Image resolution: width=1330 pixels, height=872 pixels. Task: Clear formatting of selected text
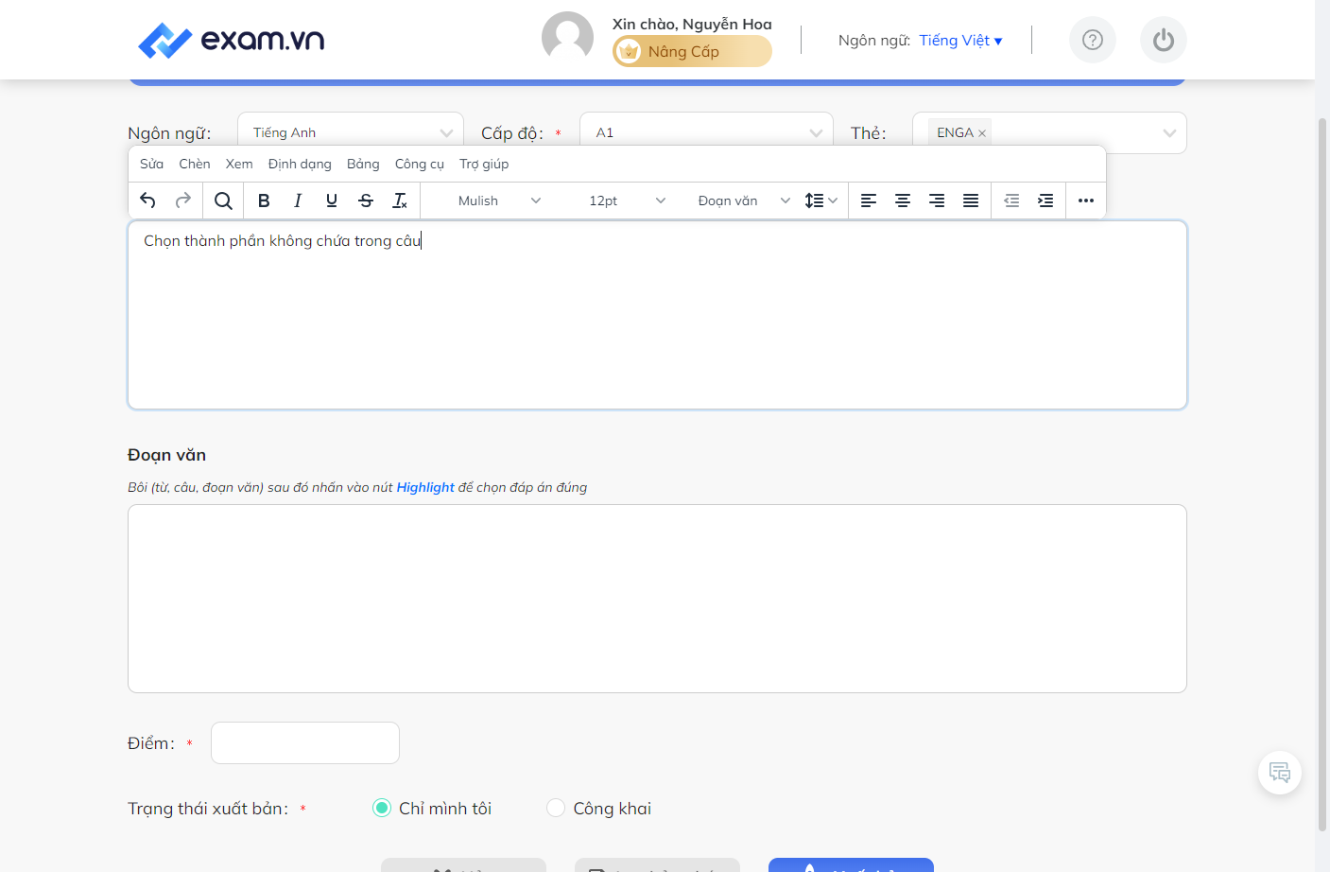(400, 201)
